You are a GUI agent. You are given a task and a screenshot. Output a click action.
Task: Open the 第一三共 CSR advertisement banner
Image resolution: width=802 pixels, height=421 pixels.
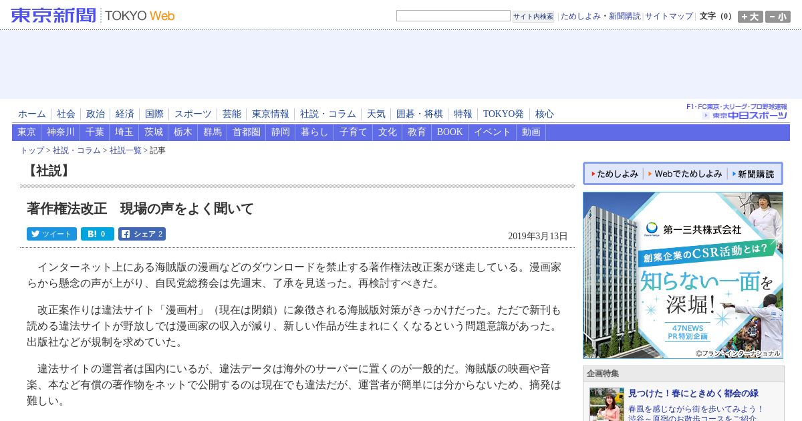[x=683, y=275]
